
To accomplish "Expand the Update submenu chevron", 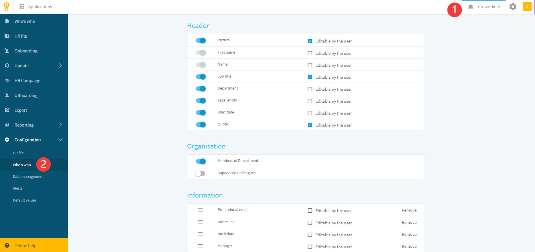I will [x=60, y=66].
